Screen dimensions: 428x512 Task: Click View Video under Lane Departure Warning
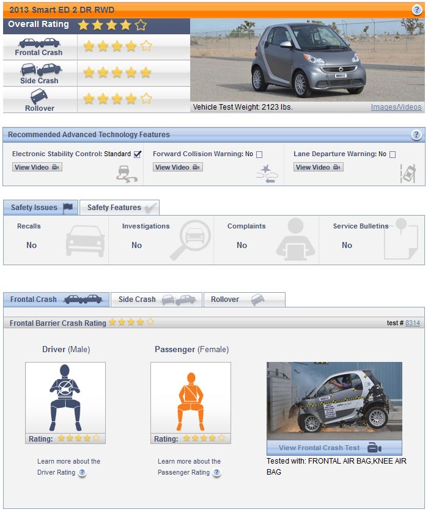click(319, 167)
